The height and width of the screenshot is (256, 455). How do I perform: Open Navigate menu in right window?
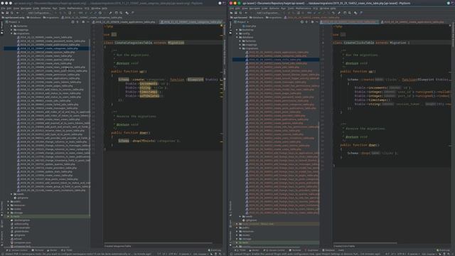click(x=255, y=9)
